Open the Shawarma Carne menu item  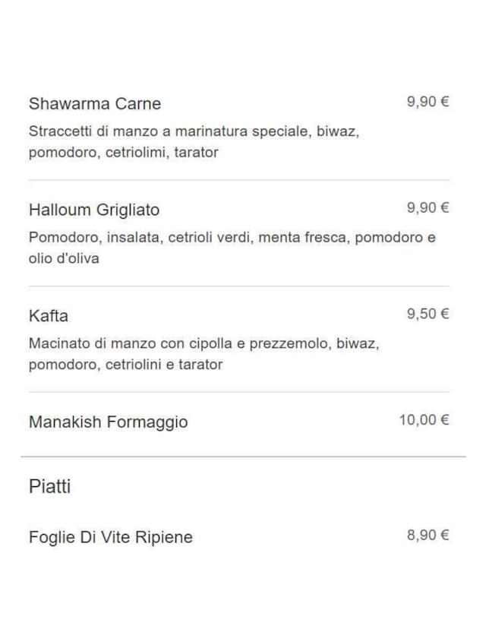tap(95, 104)
